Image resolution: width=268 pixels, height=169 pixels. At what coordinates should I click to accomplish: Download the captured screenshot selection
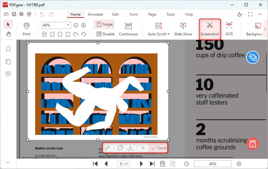(x=130, y=148)
